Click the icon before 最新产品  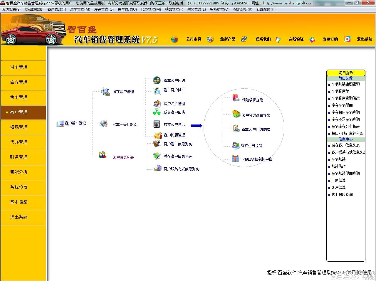(210, 39)
